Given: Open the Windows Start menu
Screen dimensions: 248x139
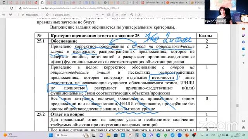Looking at the screenshot, I should (x=51, y=135).
